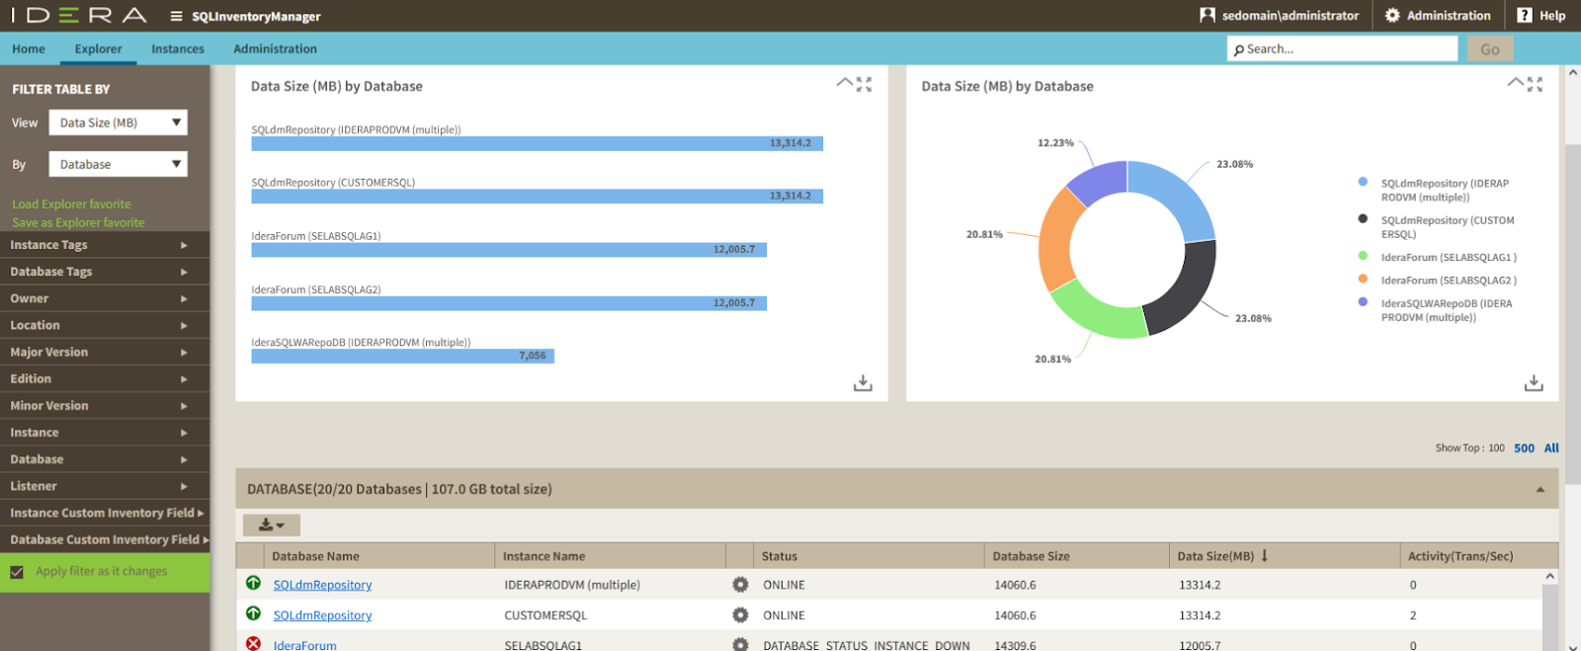Collapse the DATABASE table section
Image resolution: width=1581 pixels, height=651 pixels.
click(1539, 490)
